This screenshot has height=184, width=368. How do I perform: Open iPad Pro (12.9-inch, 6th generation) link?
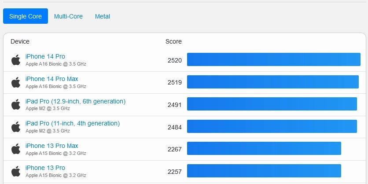(75, 101)
